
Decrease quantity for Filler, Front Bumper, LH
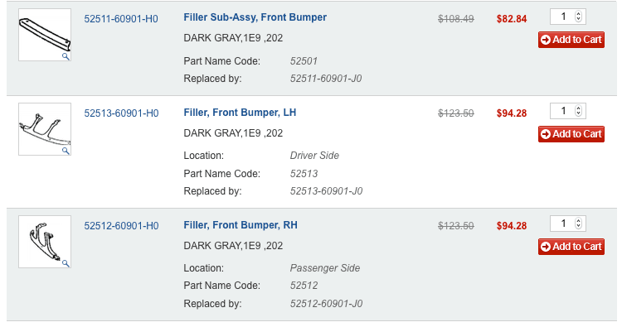pyautogui.click(x=578, y=113)
